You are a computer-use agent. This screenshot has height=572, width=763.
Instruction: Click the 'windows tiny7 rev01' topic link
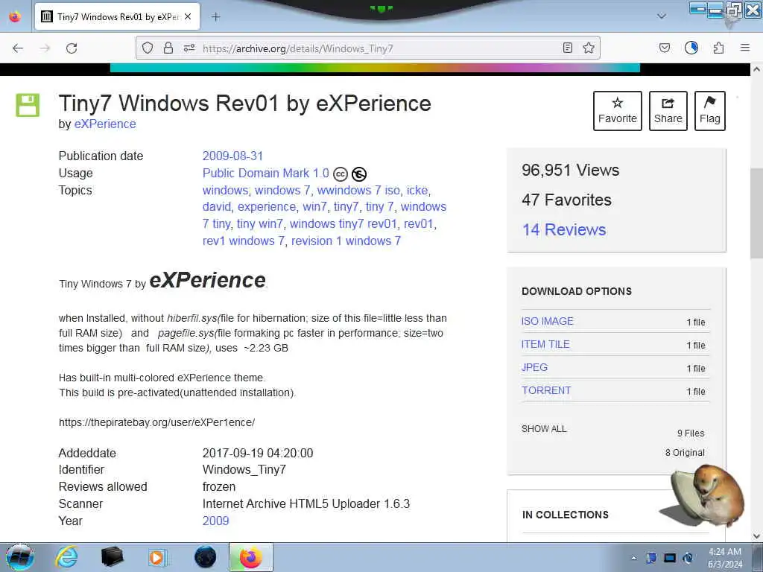[x=343, y=223]
